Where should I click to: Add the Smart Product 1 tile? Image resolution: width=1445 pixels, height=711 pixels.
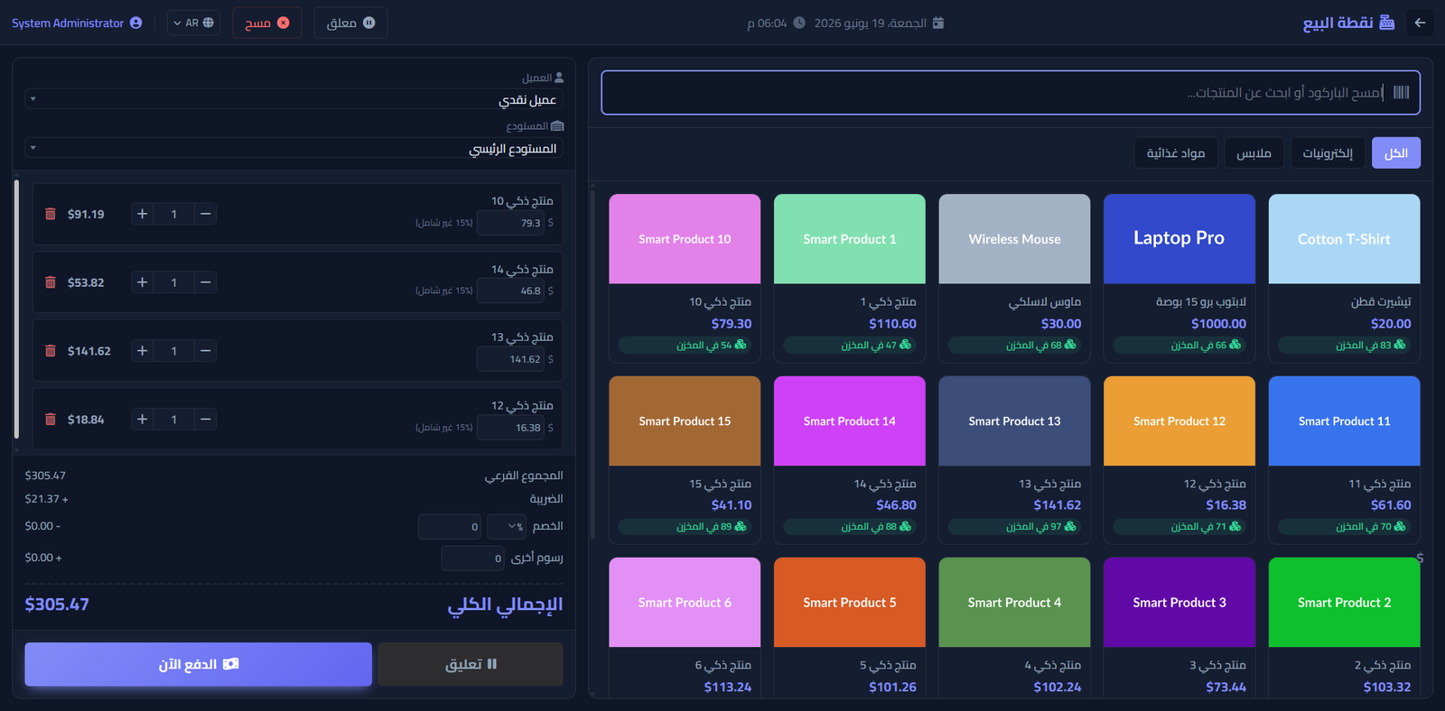pos(850,278)
